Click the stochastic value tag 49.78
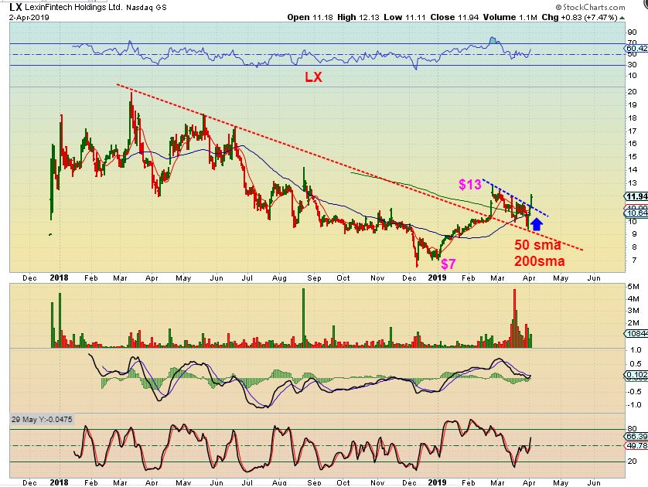The image size is (648, 487). tap(637, 446)
